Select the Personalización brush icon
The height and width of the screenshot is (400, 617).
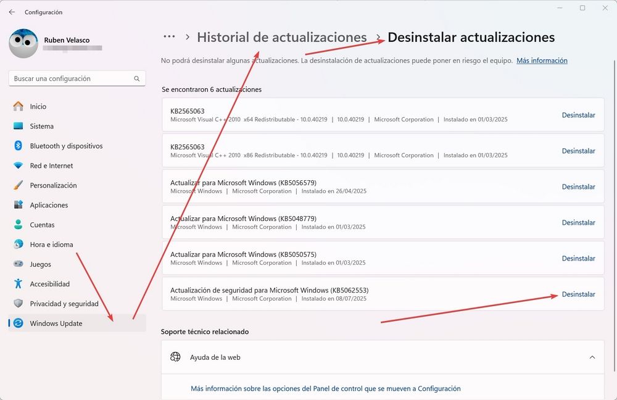[x=17, y=185]
